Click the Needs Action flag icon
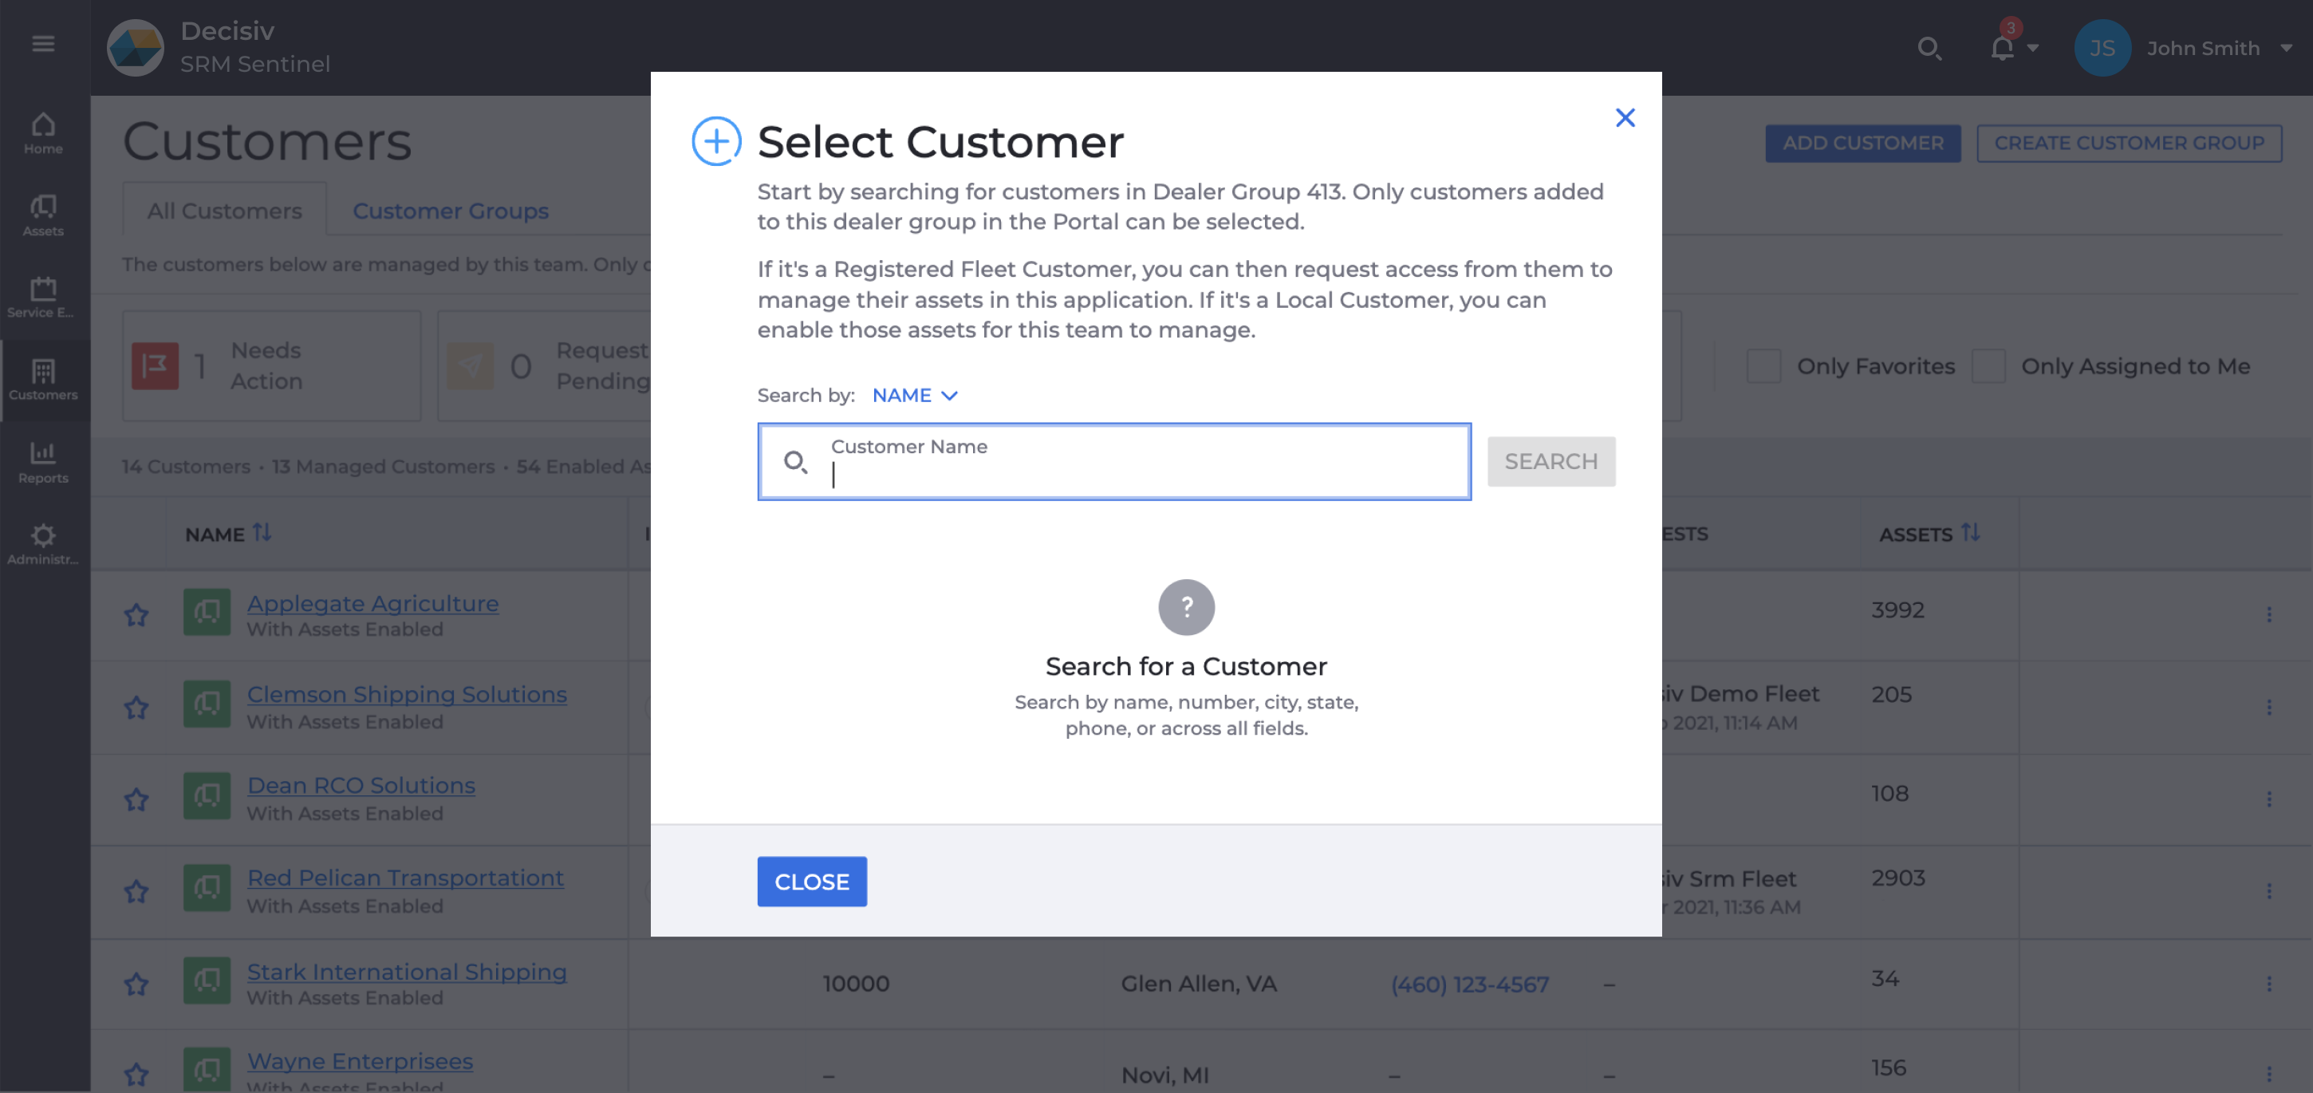Screen dimensions: 2313x1093 pos(155,365)
